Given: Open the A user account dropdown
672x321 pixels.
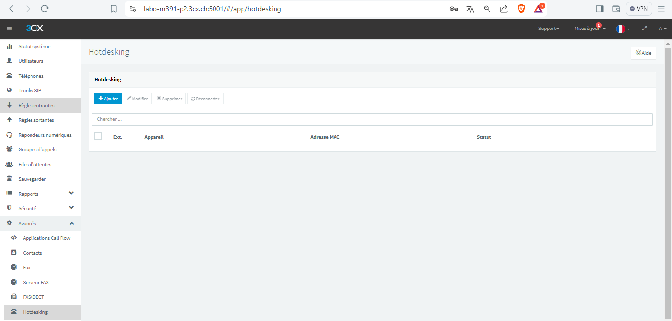Looking at the screenshot, I should coord(662,29).
